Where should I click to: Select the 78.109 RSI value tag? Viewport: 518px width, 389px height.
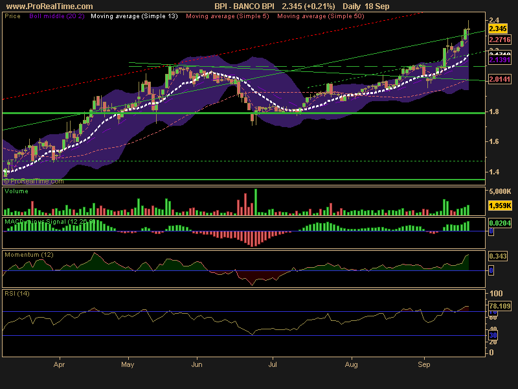click(500, 306)
